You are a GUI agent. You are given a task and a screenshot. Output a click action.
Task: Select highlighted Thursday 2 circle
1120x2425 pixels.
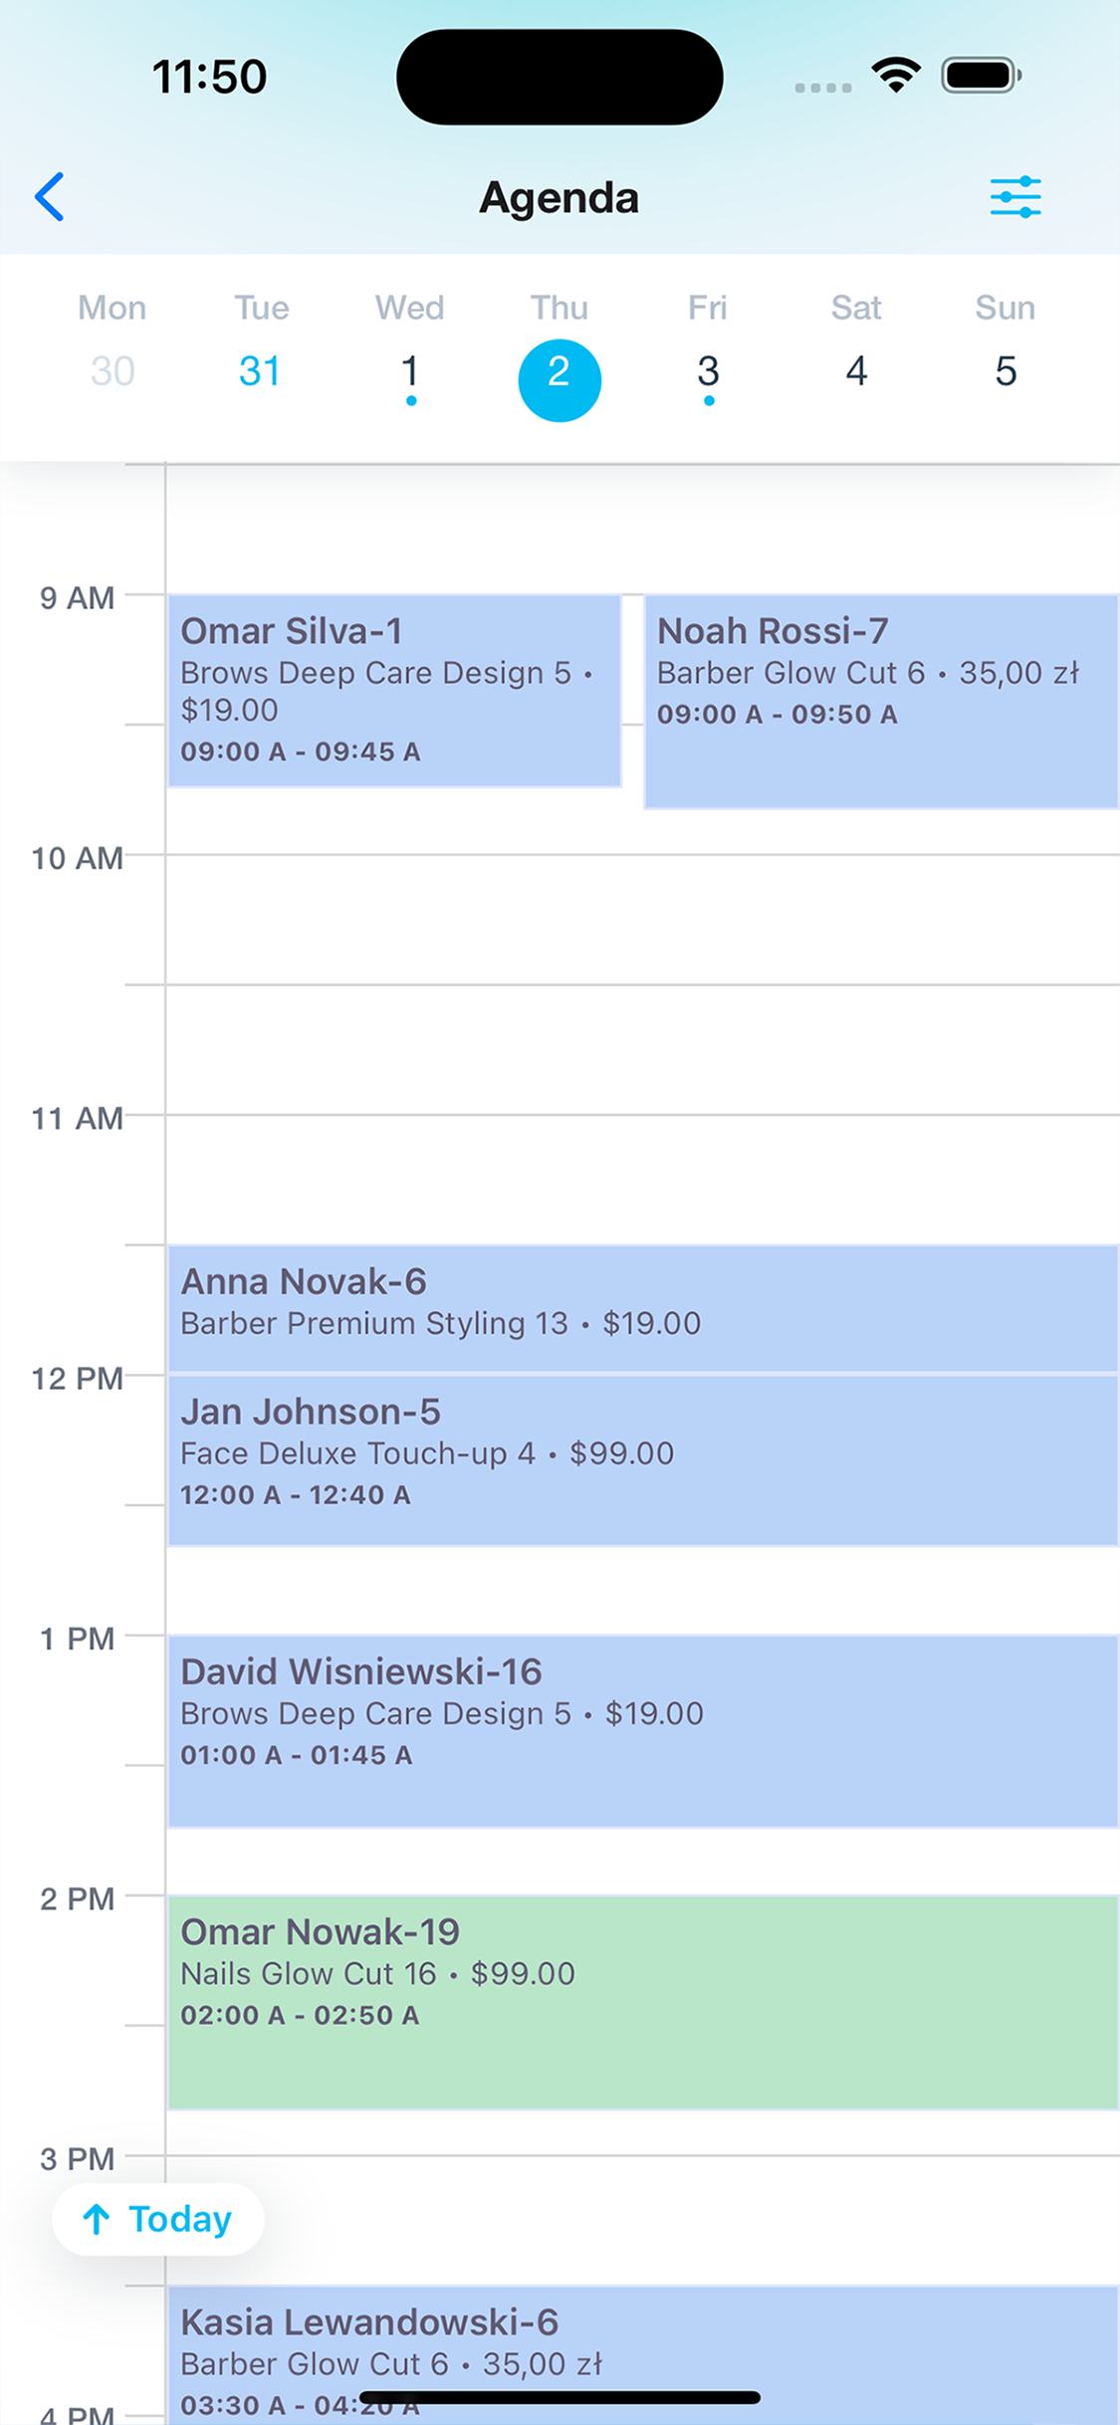560,380
